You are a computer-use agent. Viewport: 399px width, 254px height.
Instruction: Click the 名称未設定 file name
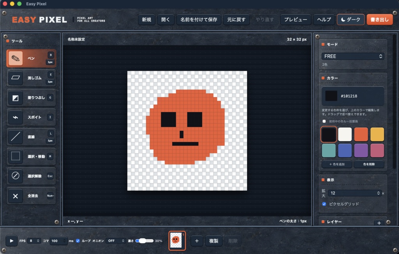pos(76,39)
